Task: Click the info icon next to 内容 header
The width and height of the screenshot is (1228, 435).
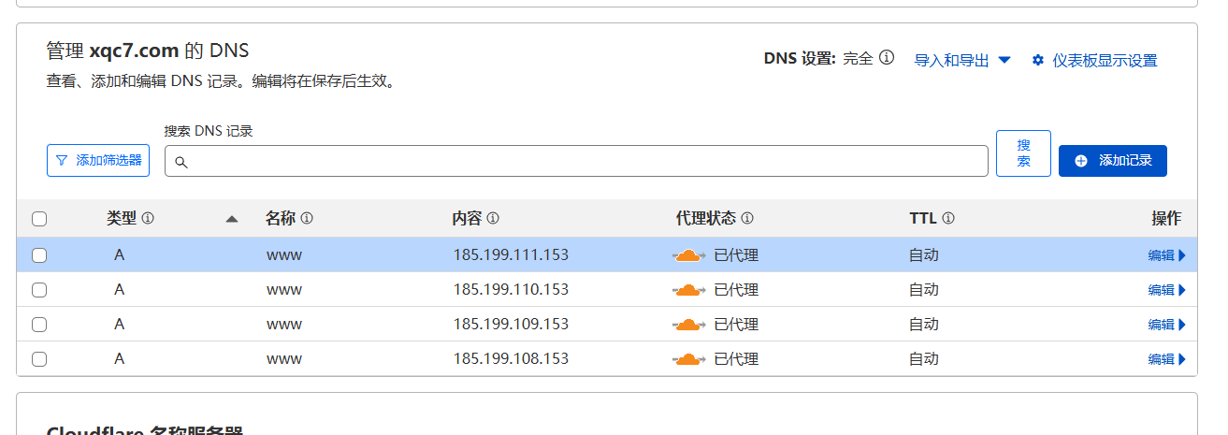Action: click(493, 218)
